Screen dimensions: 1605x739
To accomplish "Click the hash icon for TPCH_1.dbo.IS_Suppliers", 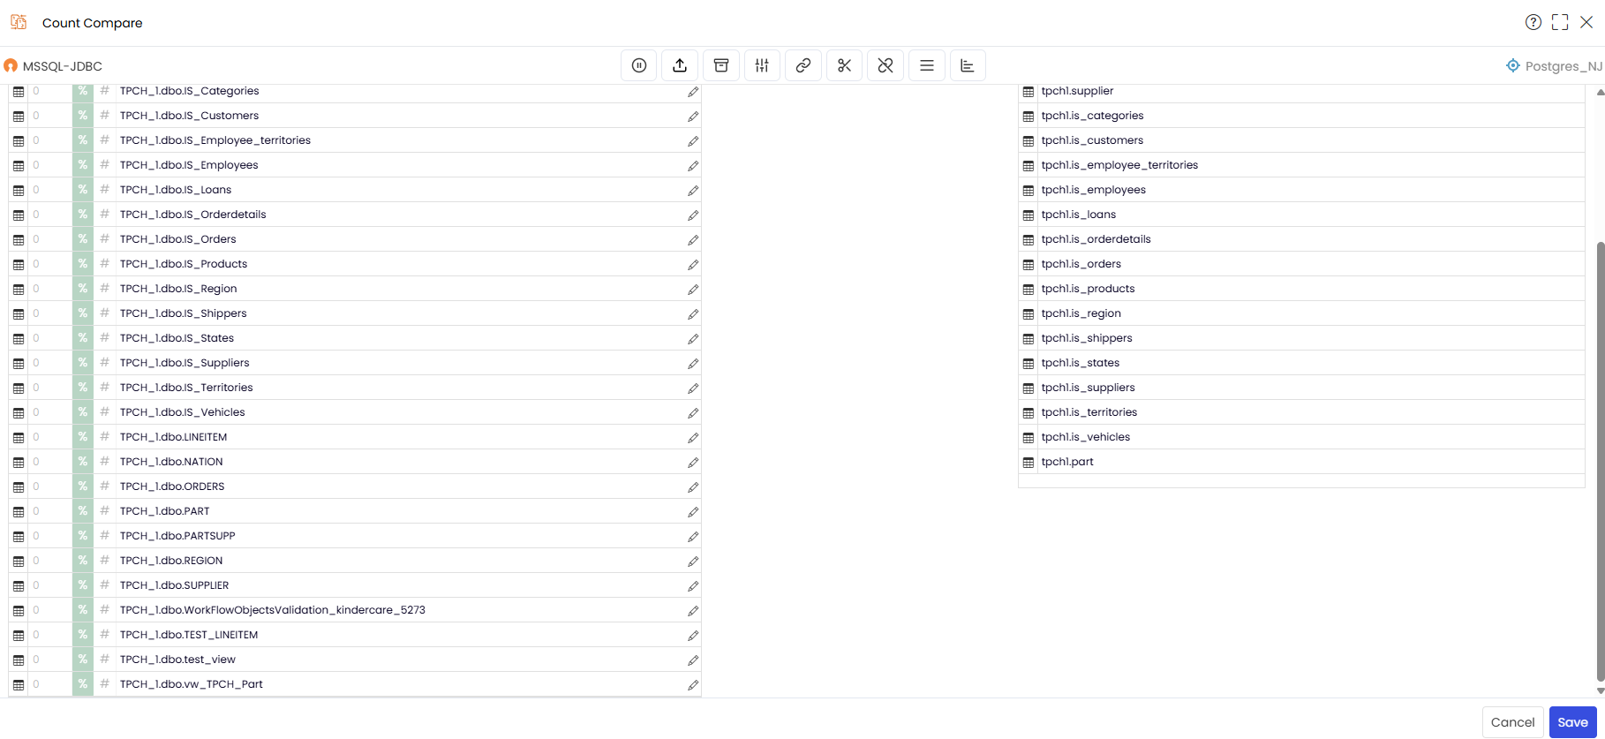I will [104, 362].
